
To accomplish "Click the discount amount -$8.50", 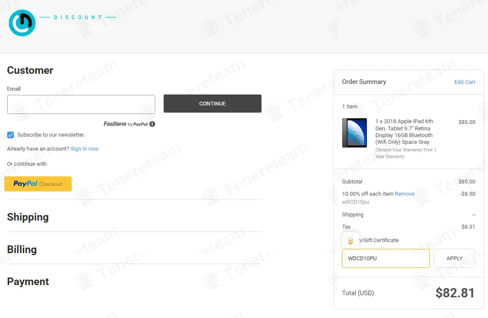I will click(467, 194).
